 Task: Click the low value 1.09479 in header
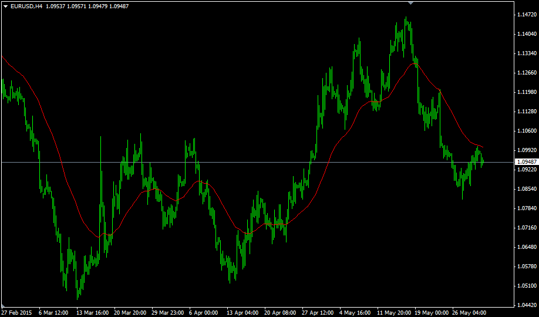coord(97,6)
